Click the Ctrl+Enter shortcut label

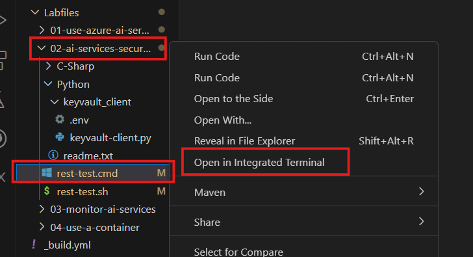[x=390, y=99]
